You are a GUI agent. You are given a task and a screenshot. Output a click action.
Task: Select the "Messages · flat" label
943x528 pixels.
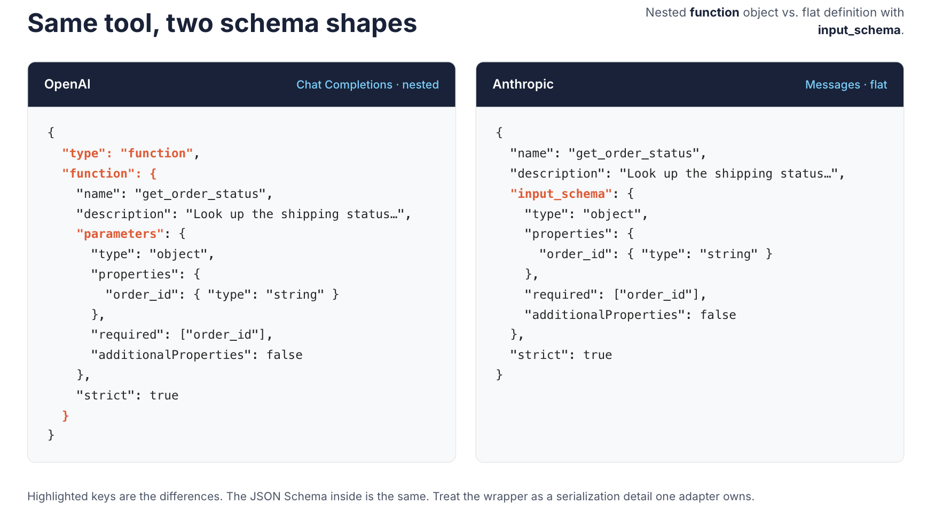click(846, 85)
